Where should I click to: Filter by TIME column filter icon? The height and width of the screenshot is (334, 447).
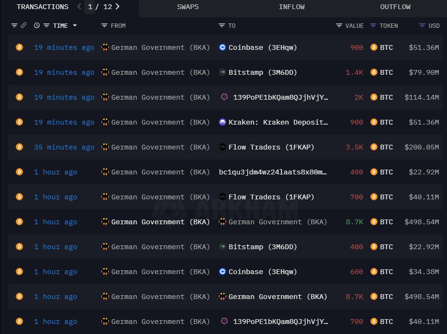click(46, 25)
